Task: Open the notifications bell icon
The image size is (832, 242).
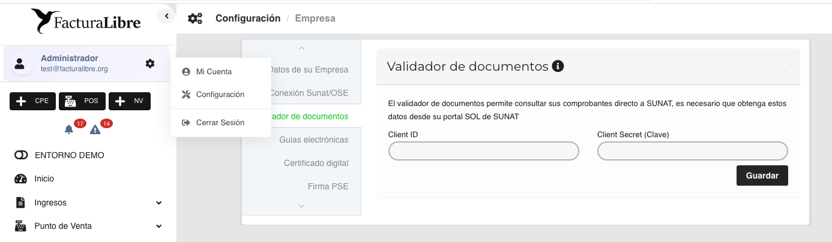Action: pyautogui.click(x=69, y=129)
